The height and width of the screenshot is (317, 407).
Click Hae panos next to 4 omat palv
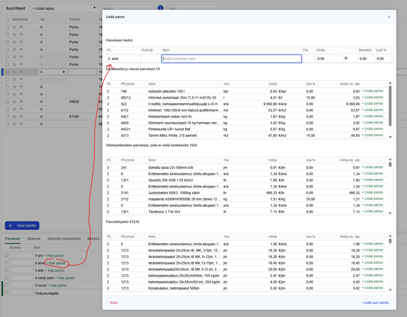click(x=66, y=278)
